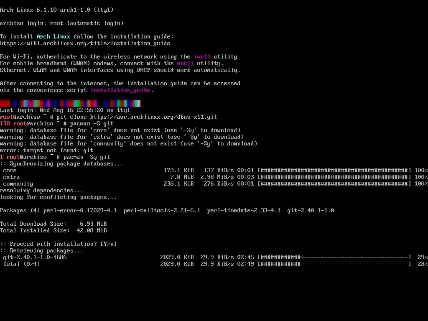The image size is (428, 321).
Task: Click the 'Arch Linux 6.1.10-arch1-1.0 (tty1)' header
Action: [x=57, y=10]
